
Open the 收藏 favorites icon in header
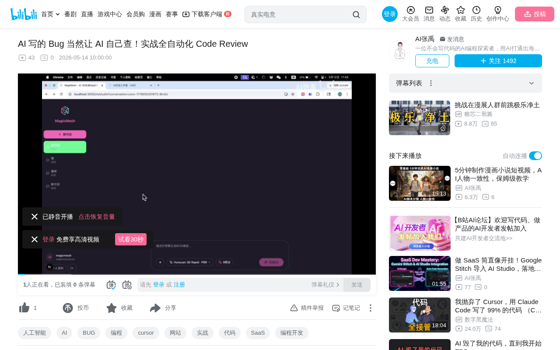pos(461,14)
